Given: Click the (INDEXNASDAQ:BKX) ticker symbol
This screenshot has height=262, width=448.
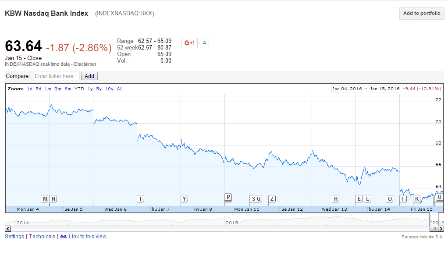Looking at the screenshot, I should [124, 14].
